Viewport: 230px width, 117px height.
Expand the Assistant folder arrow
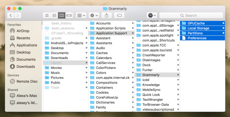pyautogui.click(x=133, y=38)
